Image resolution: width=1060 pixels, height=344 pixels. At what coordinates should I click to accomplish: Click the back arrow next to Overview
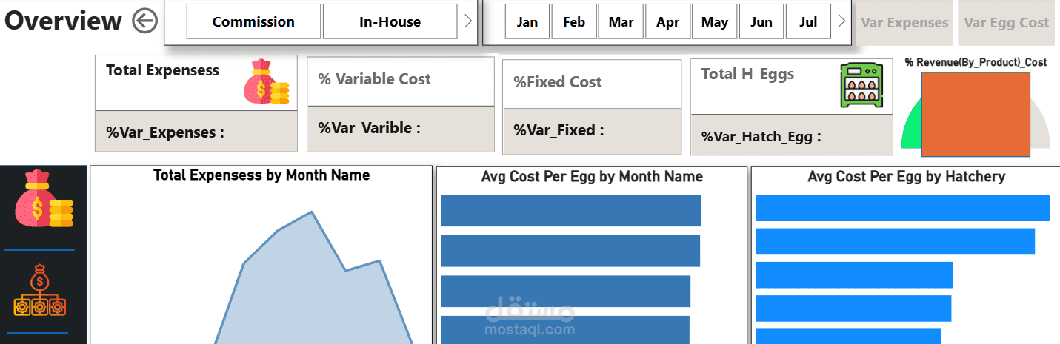click(145, 21)
